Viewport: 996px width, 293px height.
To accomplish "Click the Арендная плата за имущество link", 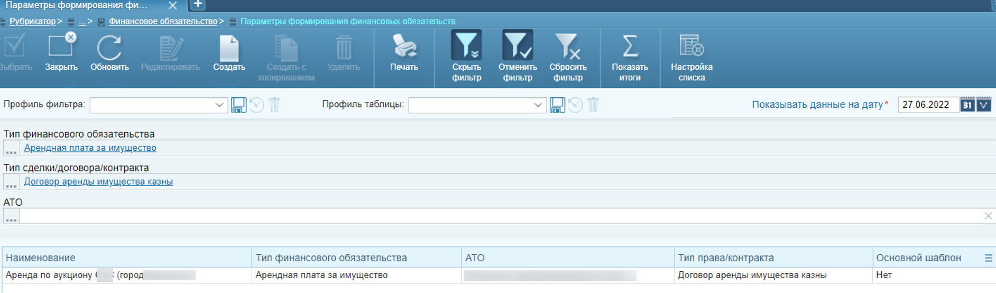I will 90,148.
